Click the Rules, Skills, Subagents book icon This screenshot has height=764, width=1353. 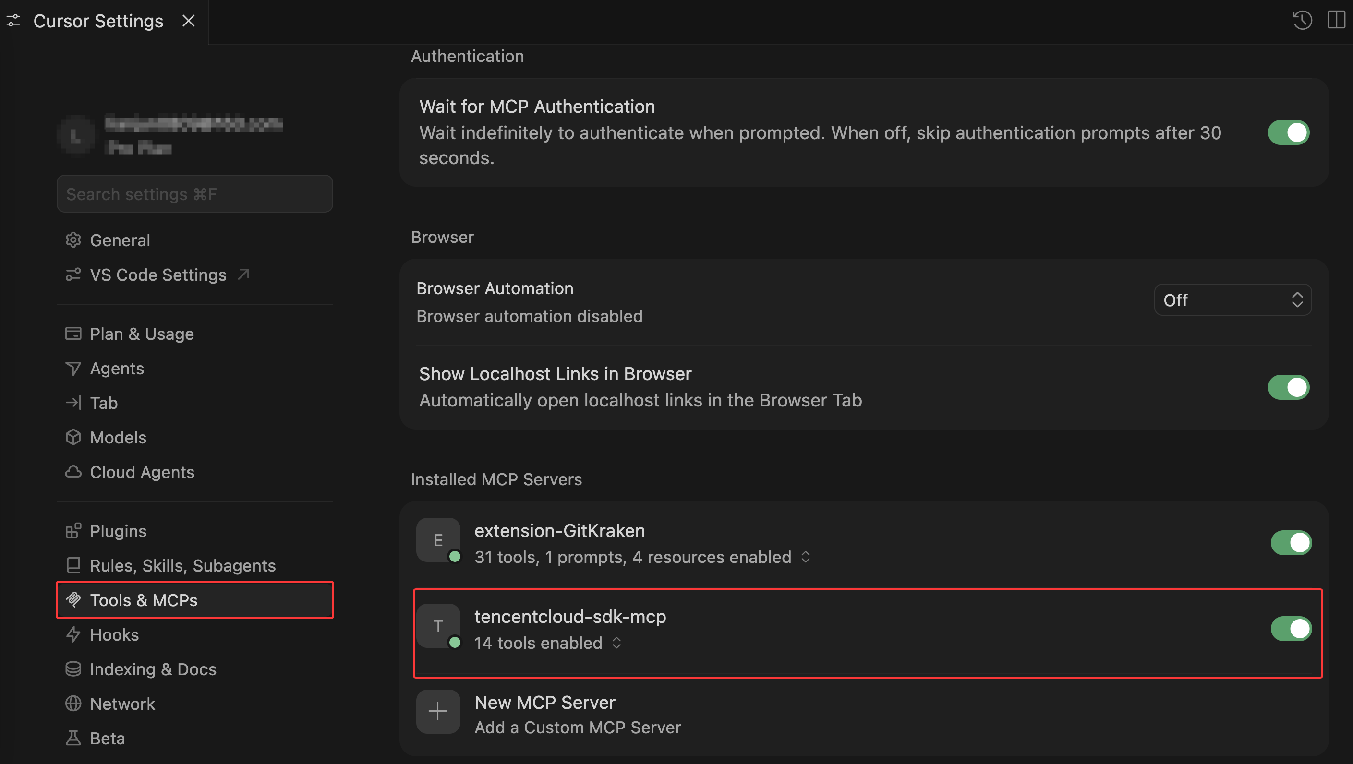coord(73,565)
